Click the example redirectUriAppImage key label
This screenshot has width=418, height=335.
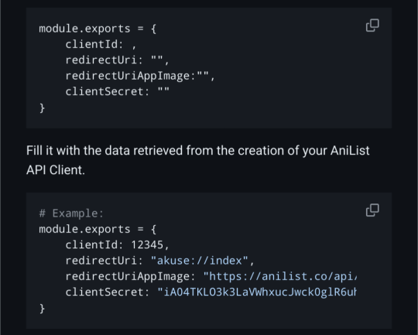(131, 276)
